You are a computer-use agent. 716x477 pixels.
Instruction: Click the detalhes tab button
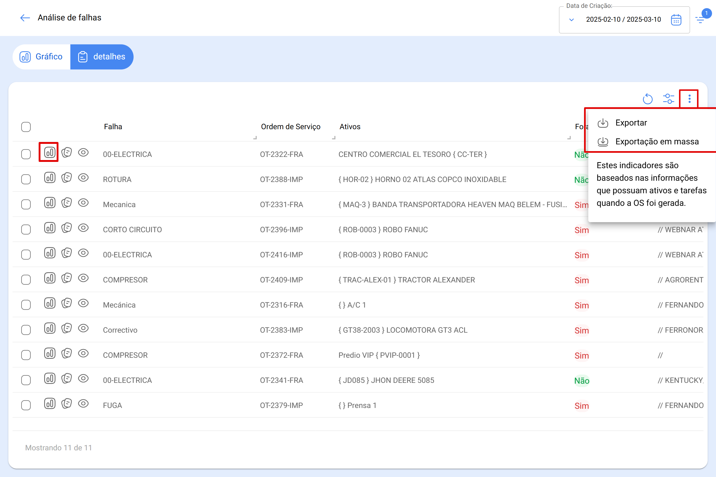(x=102, y=57)
